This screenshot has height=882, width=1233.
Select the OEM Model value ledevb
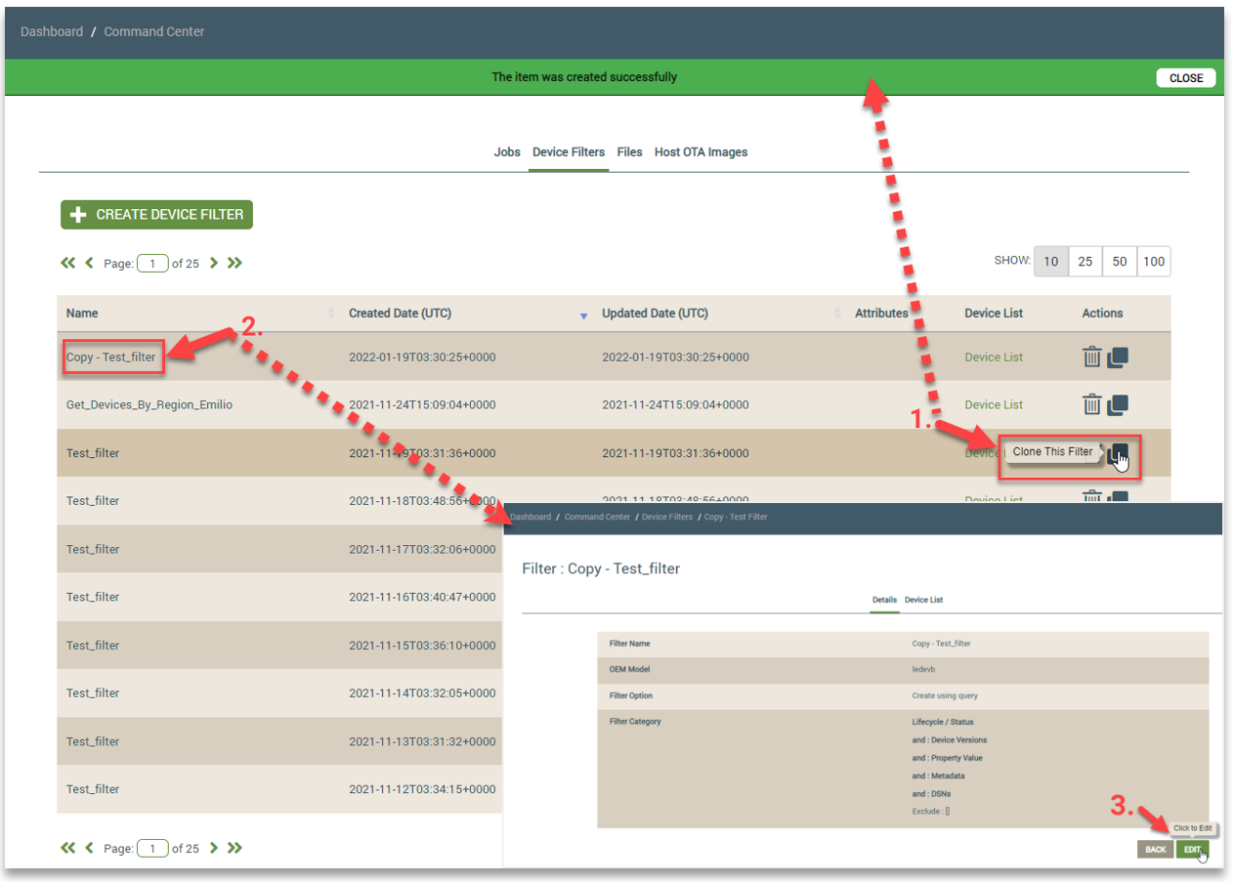(x=924, y=669)
